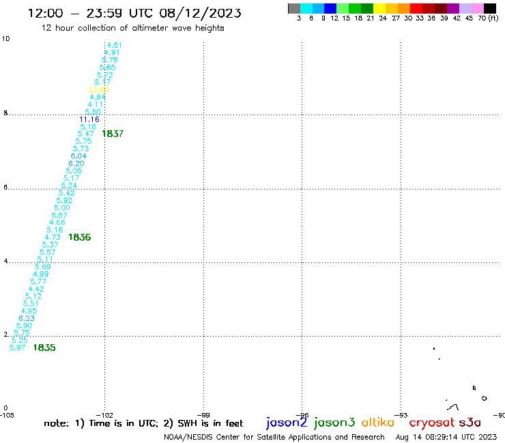
Task: Select the 4.11 wave height reading
Action: [x=95, y=104]
